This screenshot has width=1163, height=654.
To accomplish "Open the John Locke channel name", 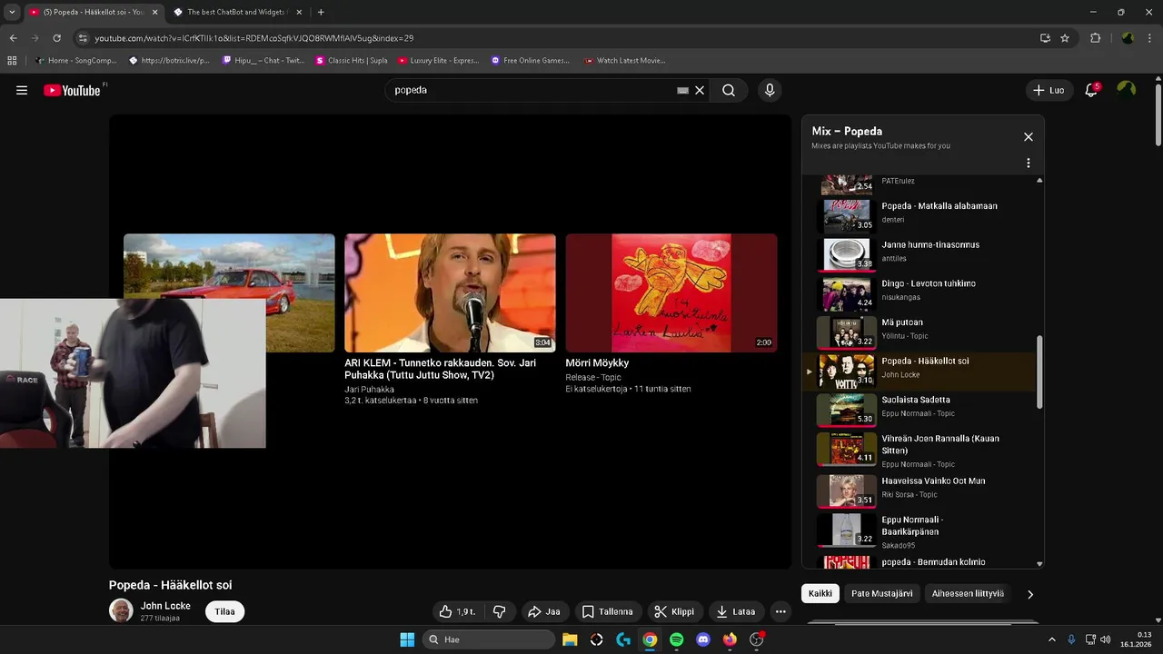I will 165,606.
